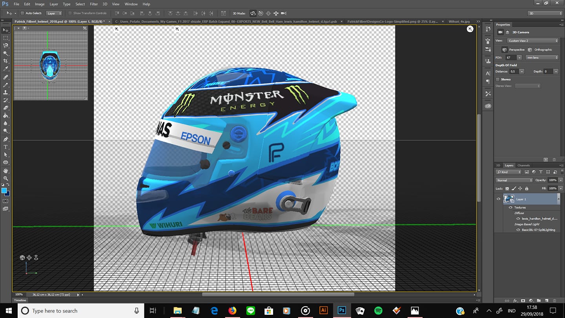Hide the BasicIBL-07-SplitLighting texture
This screenshot has height=318, width=565.
518,230
